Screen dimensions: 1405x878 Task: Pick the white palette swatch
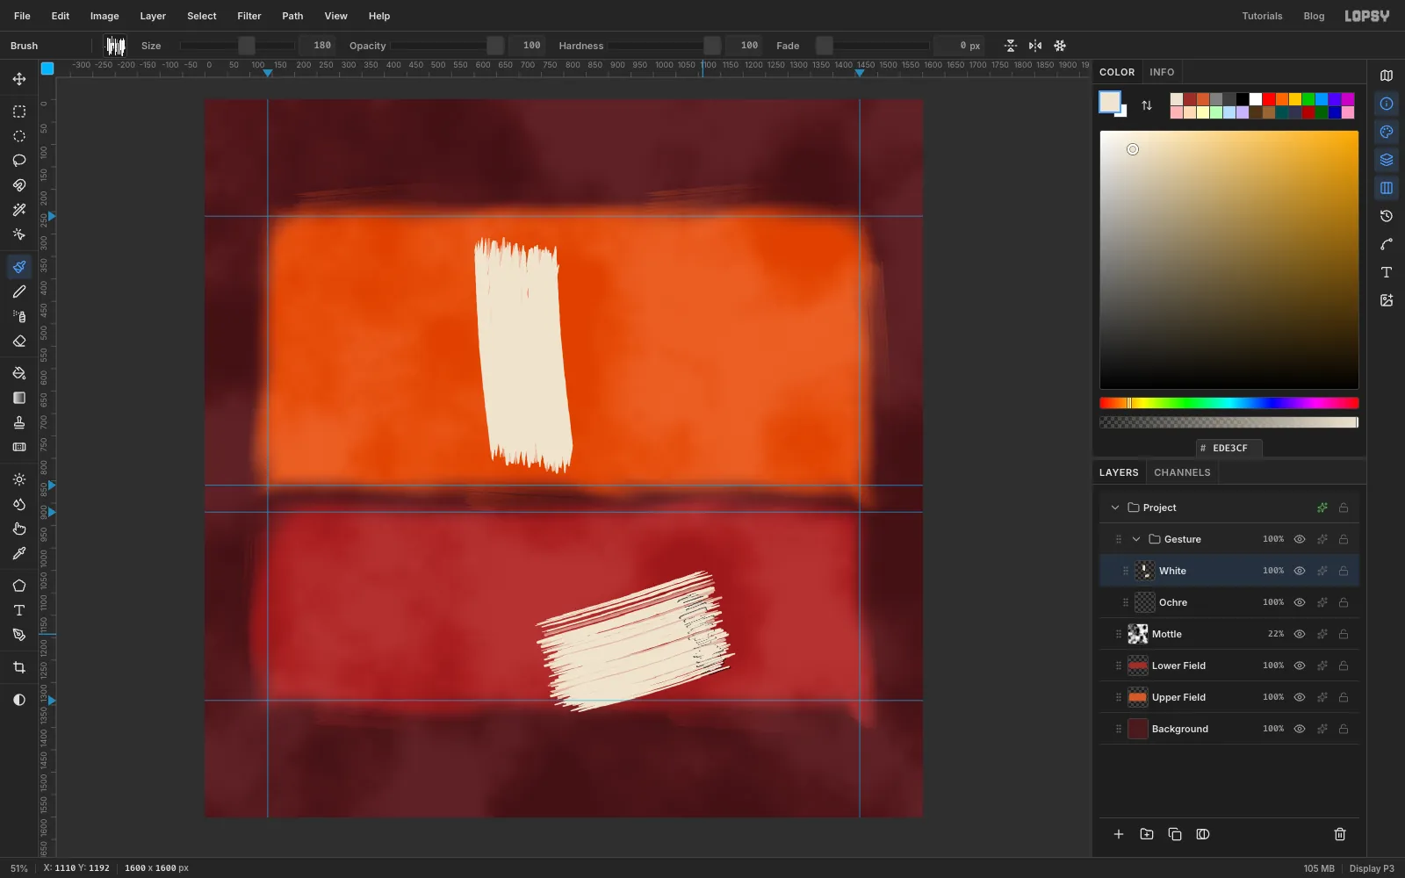coord(1256,99)
